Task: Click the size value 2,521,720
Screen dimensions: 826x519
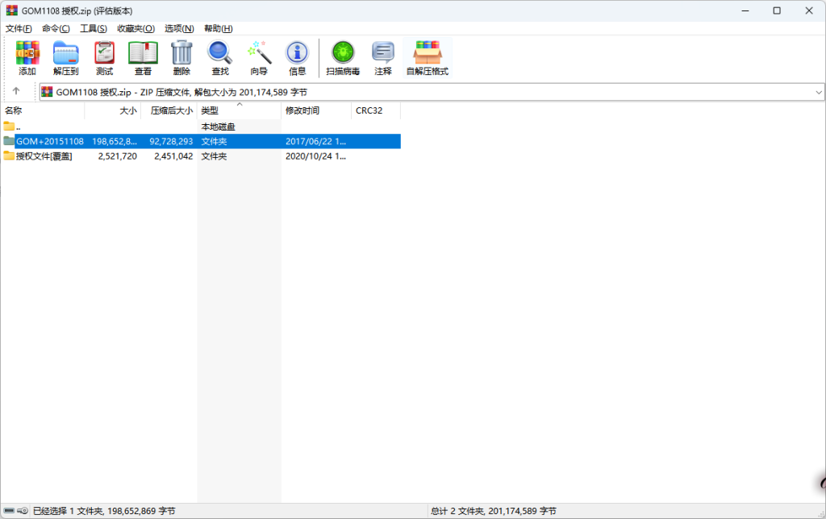Action: 118,156
